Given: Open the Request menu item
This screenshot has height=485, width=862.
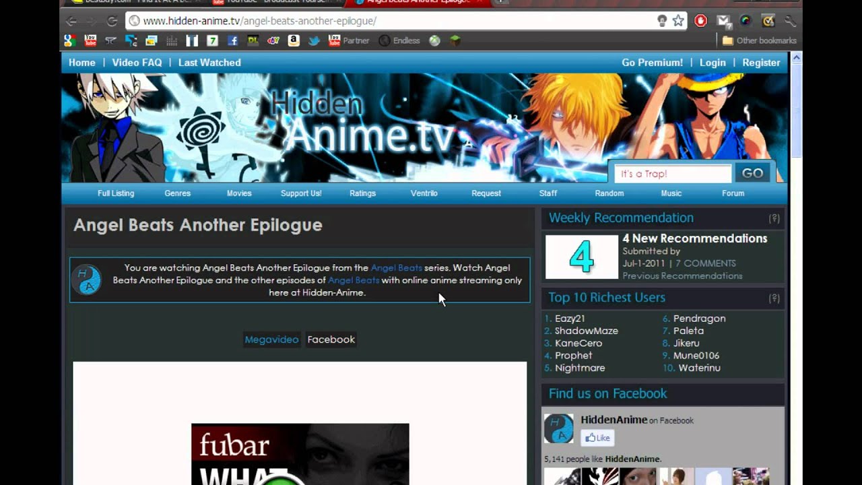Looking at the screenshot, I should point(486,193).
